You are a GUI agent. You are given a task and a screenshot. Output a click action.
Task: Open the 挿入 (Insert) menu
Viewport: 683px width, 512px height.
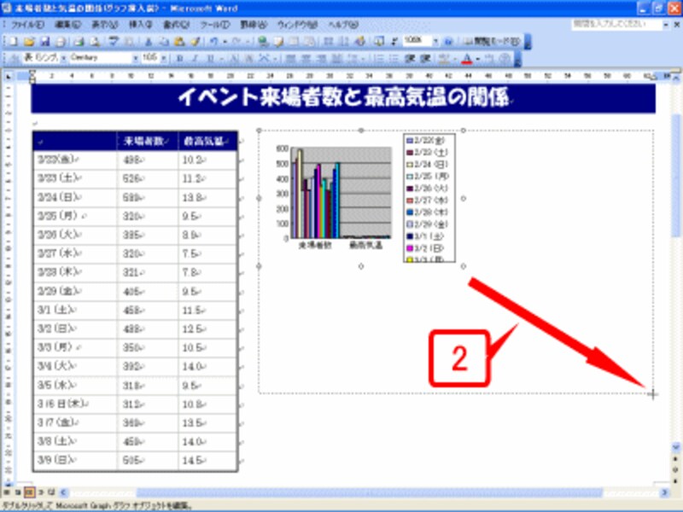click(137, 25)
